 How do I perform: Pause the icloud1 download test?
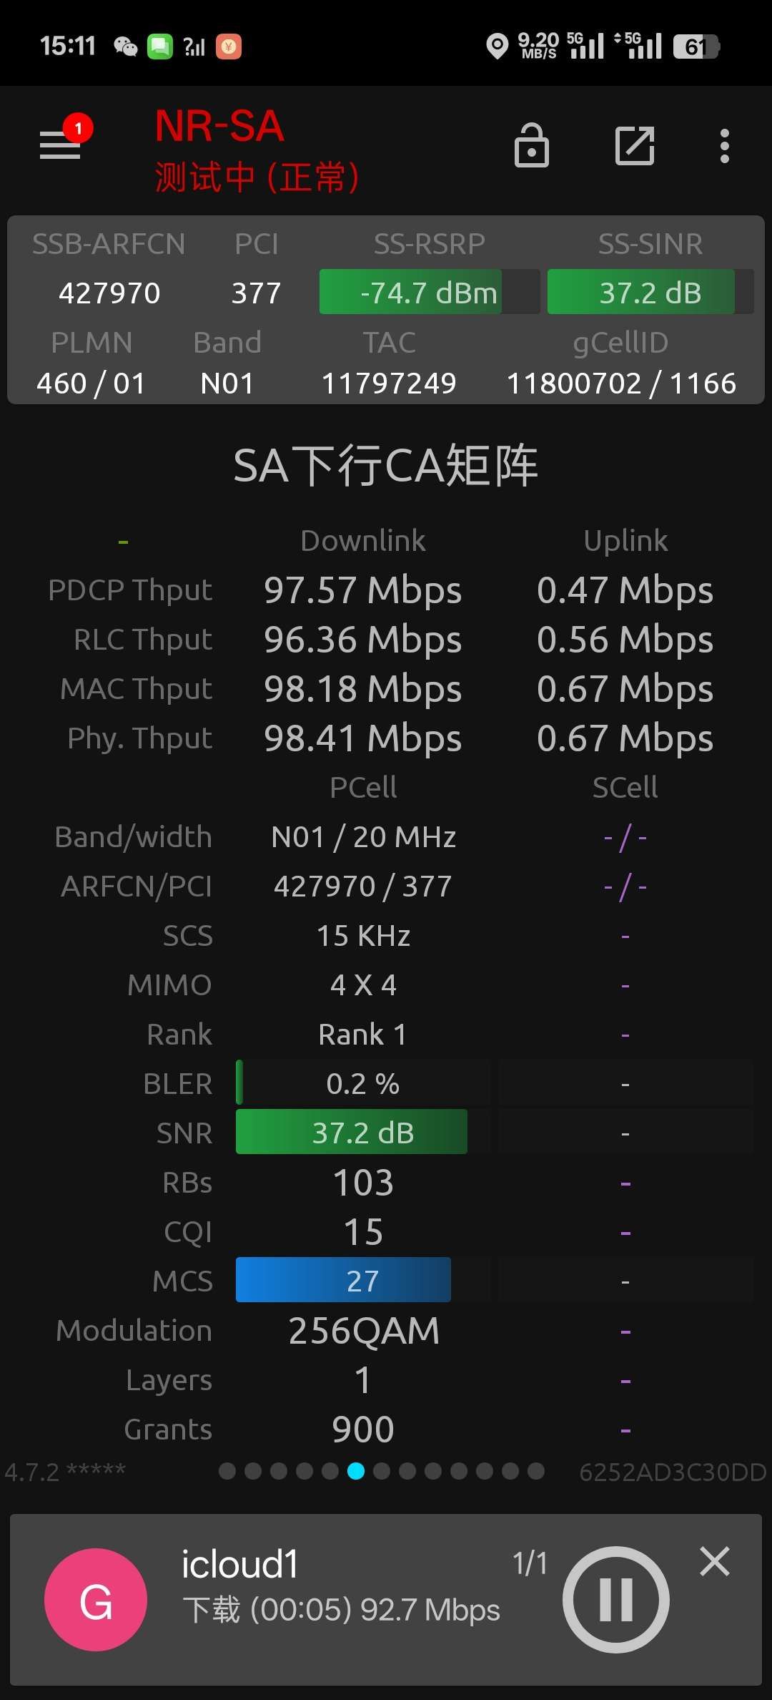(x=616, y=1600)
